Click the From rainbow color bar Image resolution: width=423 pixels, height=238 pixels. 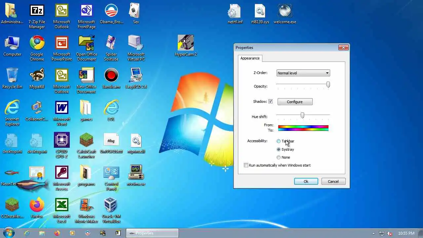(x=303, y=127)
